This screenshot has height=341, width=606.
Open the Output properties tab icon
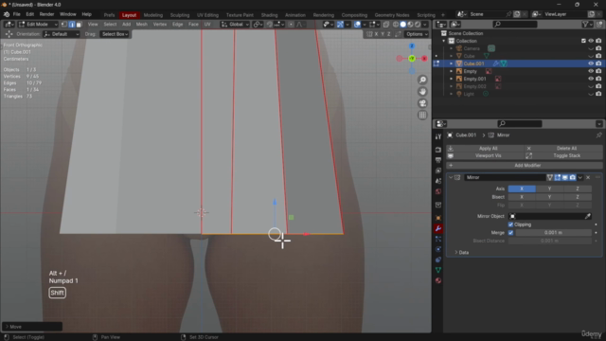[437, 160]
